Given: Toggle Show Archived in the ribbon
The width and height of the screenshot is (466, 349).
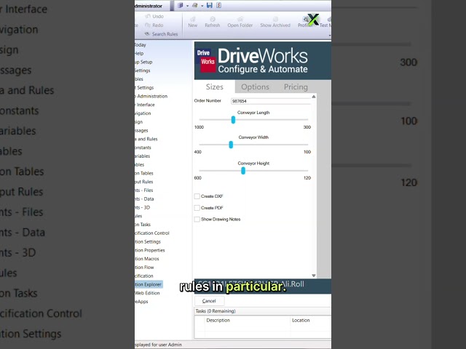Looking at the screenshot, I should 275,23.
